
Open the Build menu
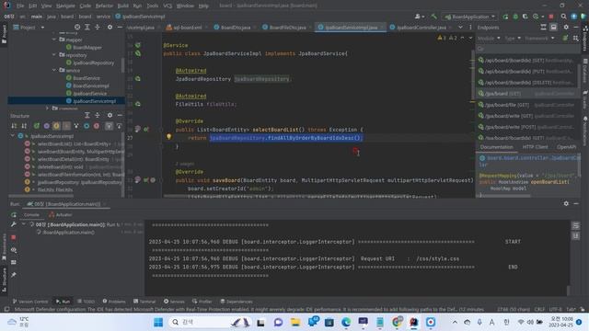click(x=122, y=6)
